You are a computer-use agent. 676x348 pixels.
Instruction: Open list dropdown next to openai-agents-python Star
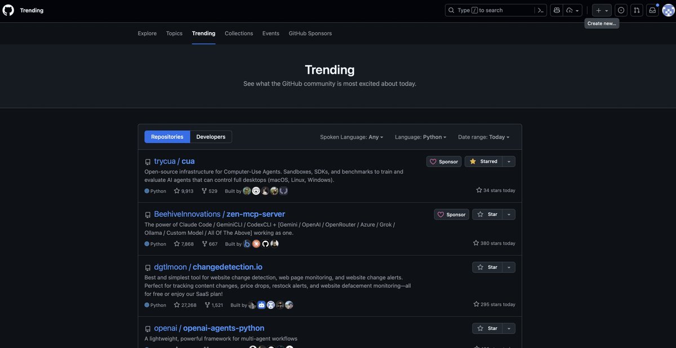point(509,328)
